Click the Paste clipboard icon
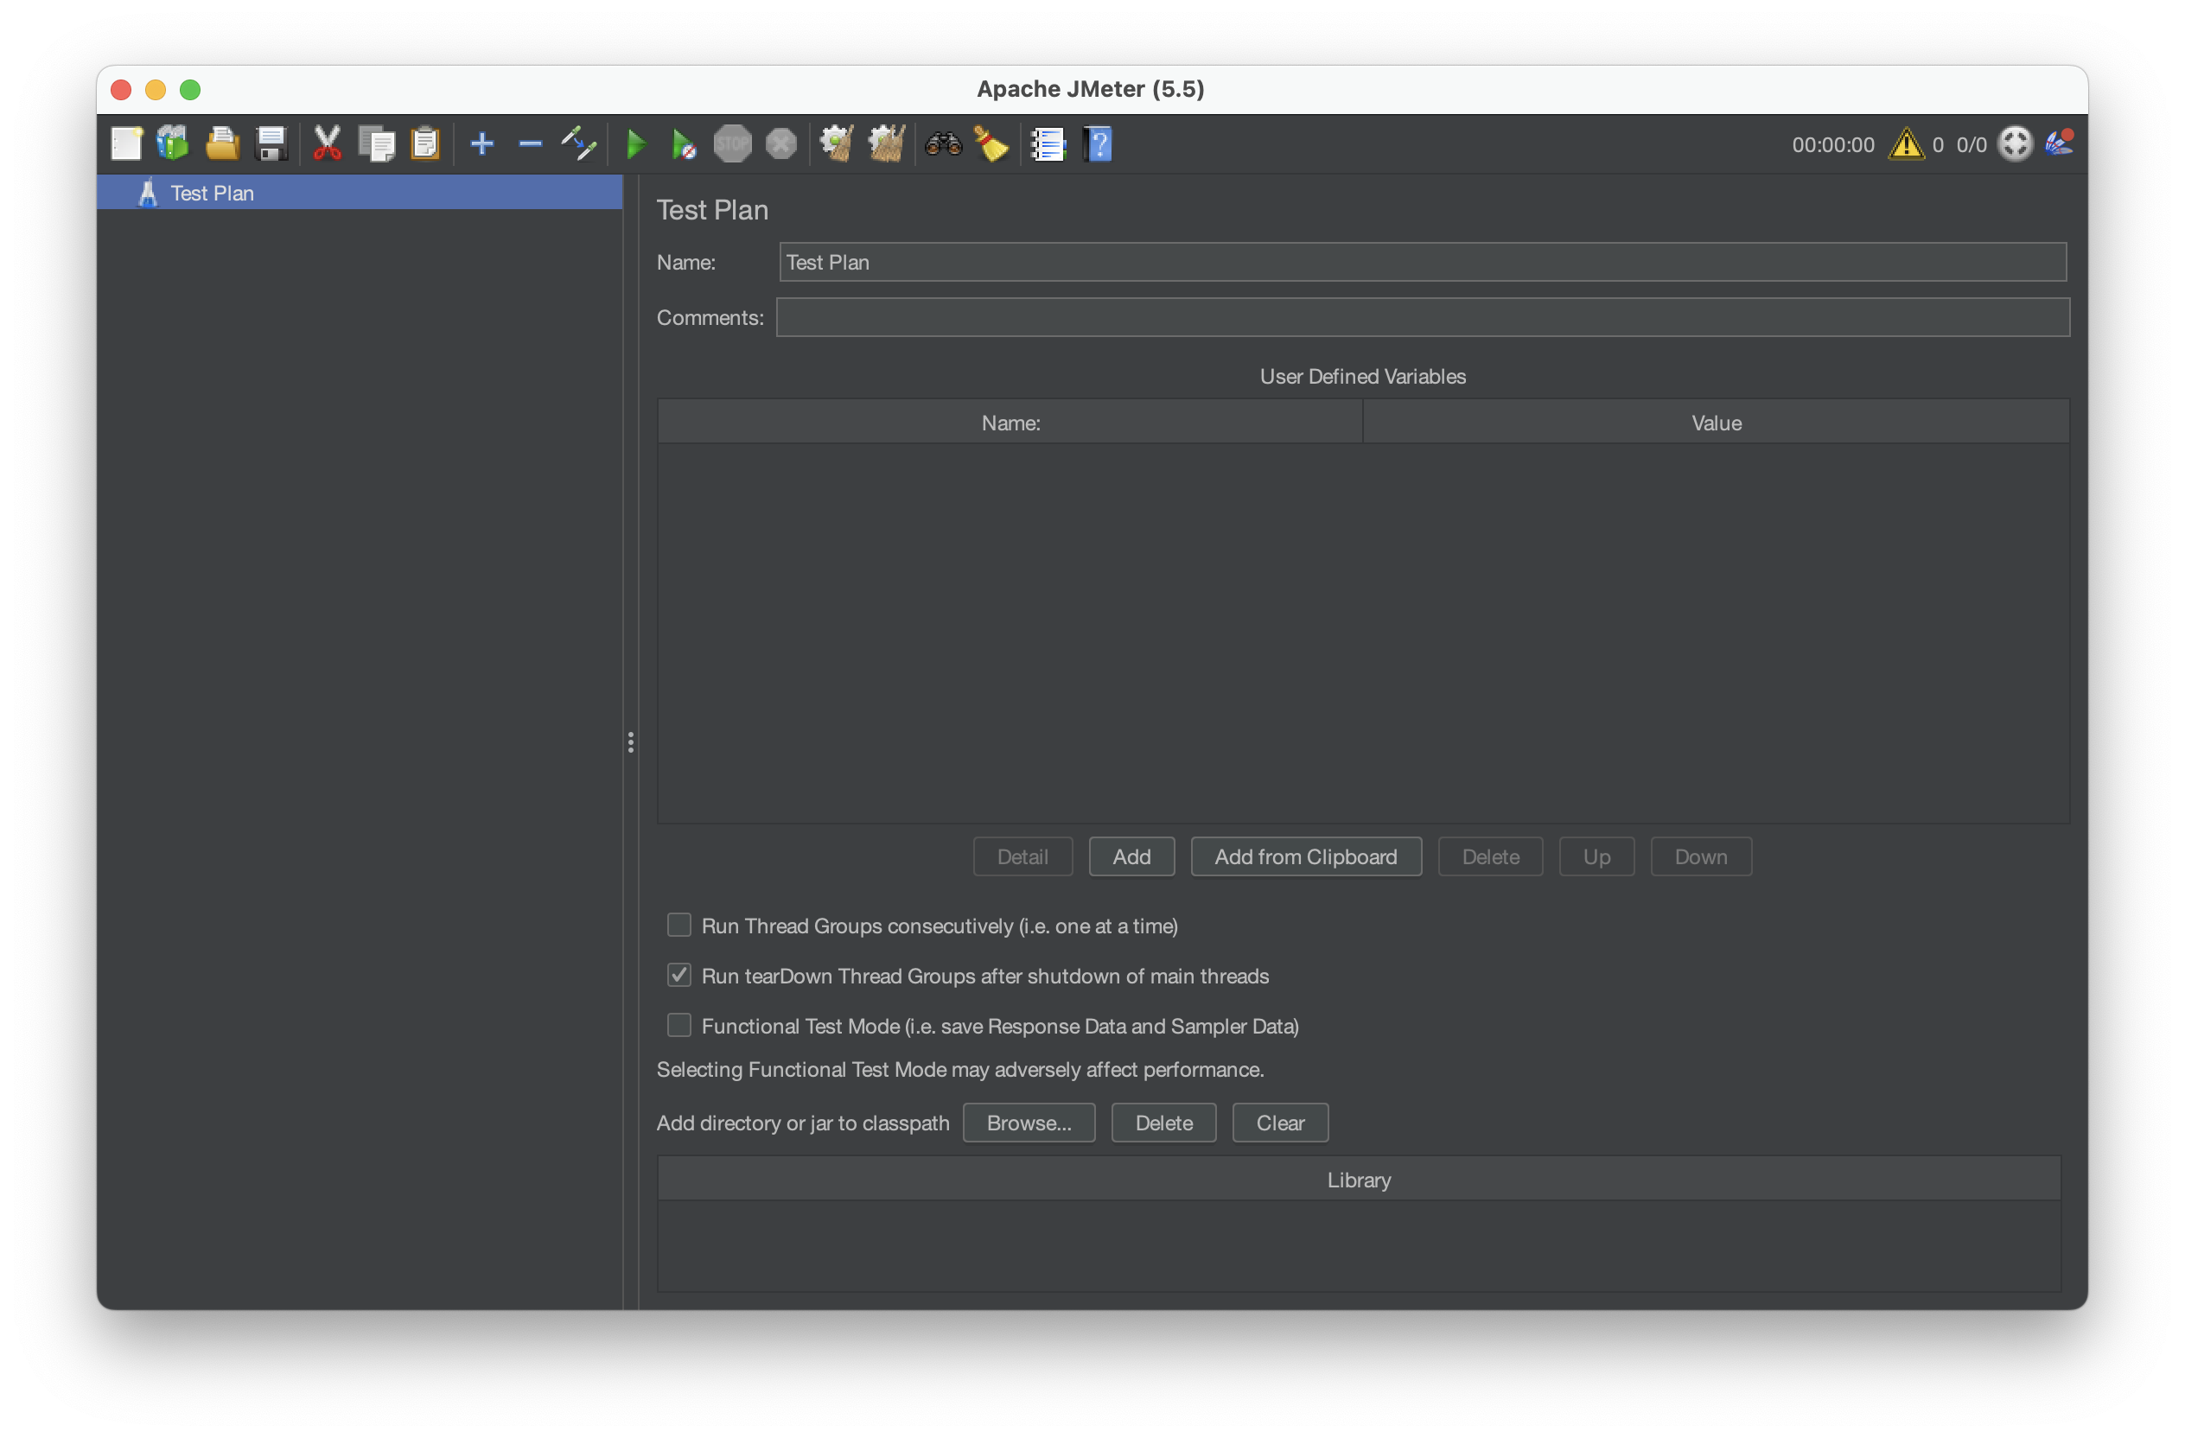The height and width of the screenshot is (1438, 2185). click(425, 144)
